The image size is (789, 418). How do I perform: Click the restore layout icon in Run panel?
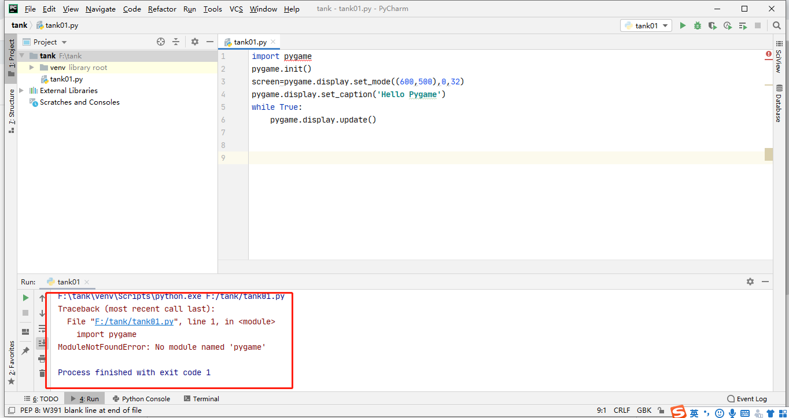(25, 332)
